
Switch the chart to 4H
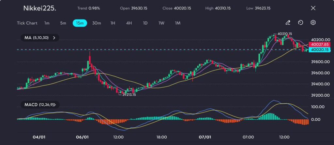click(129, 23)
